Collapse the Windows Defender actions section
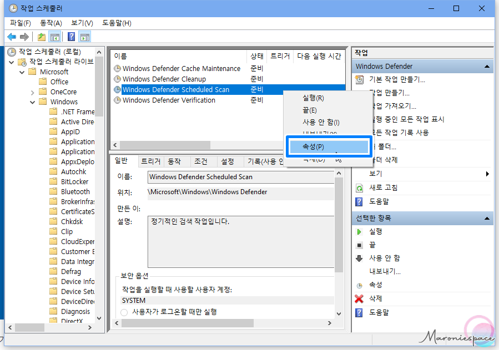The image size is (499, 350). click(x=487, y=67)
